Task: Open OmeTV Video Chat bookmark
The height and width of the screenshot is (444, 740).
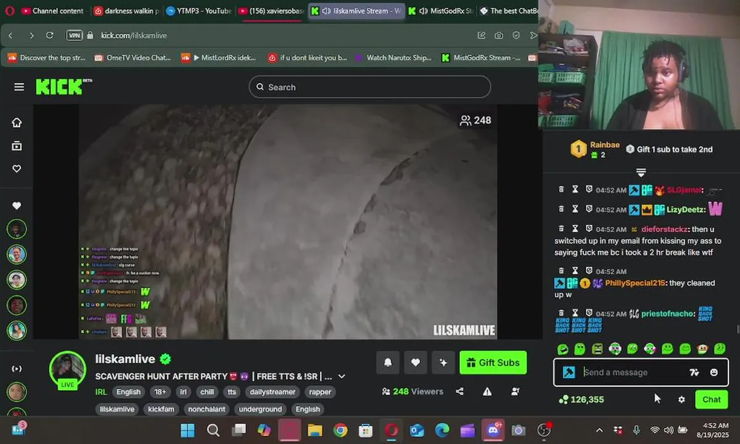Action: pos(133,57)
